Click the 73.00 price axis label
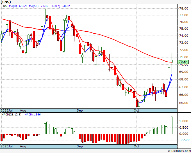Viewport: 191px width, 153px height. click(184, 43)
